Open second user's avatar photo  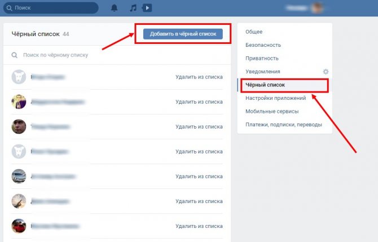(19, 102)
